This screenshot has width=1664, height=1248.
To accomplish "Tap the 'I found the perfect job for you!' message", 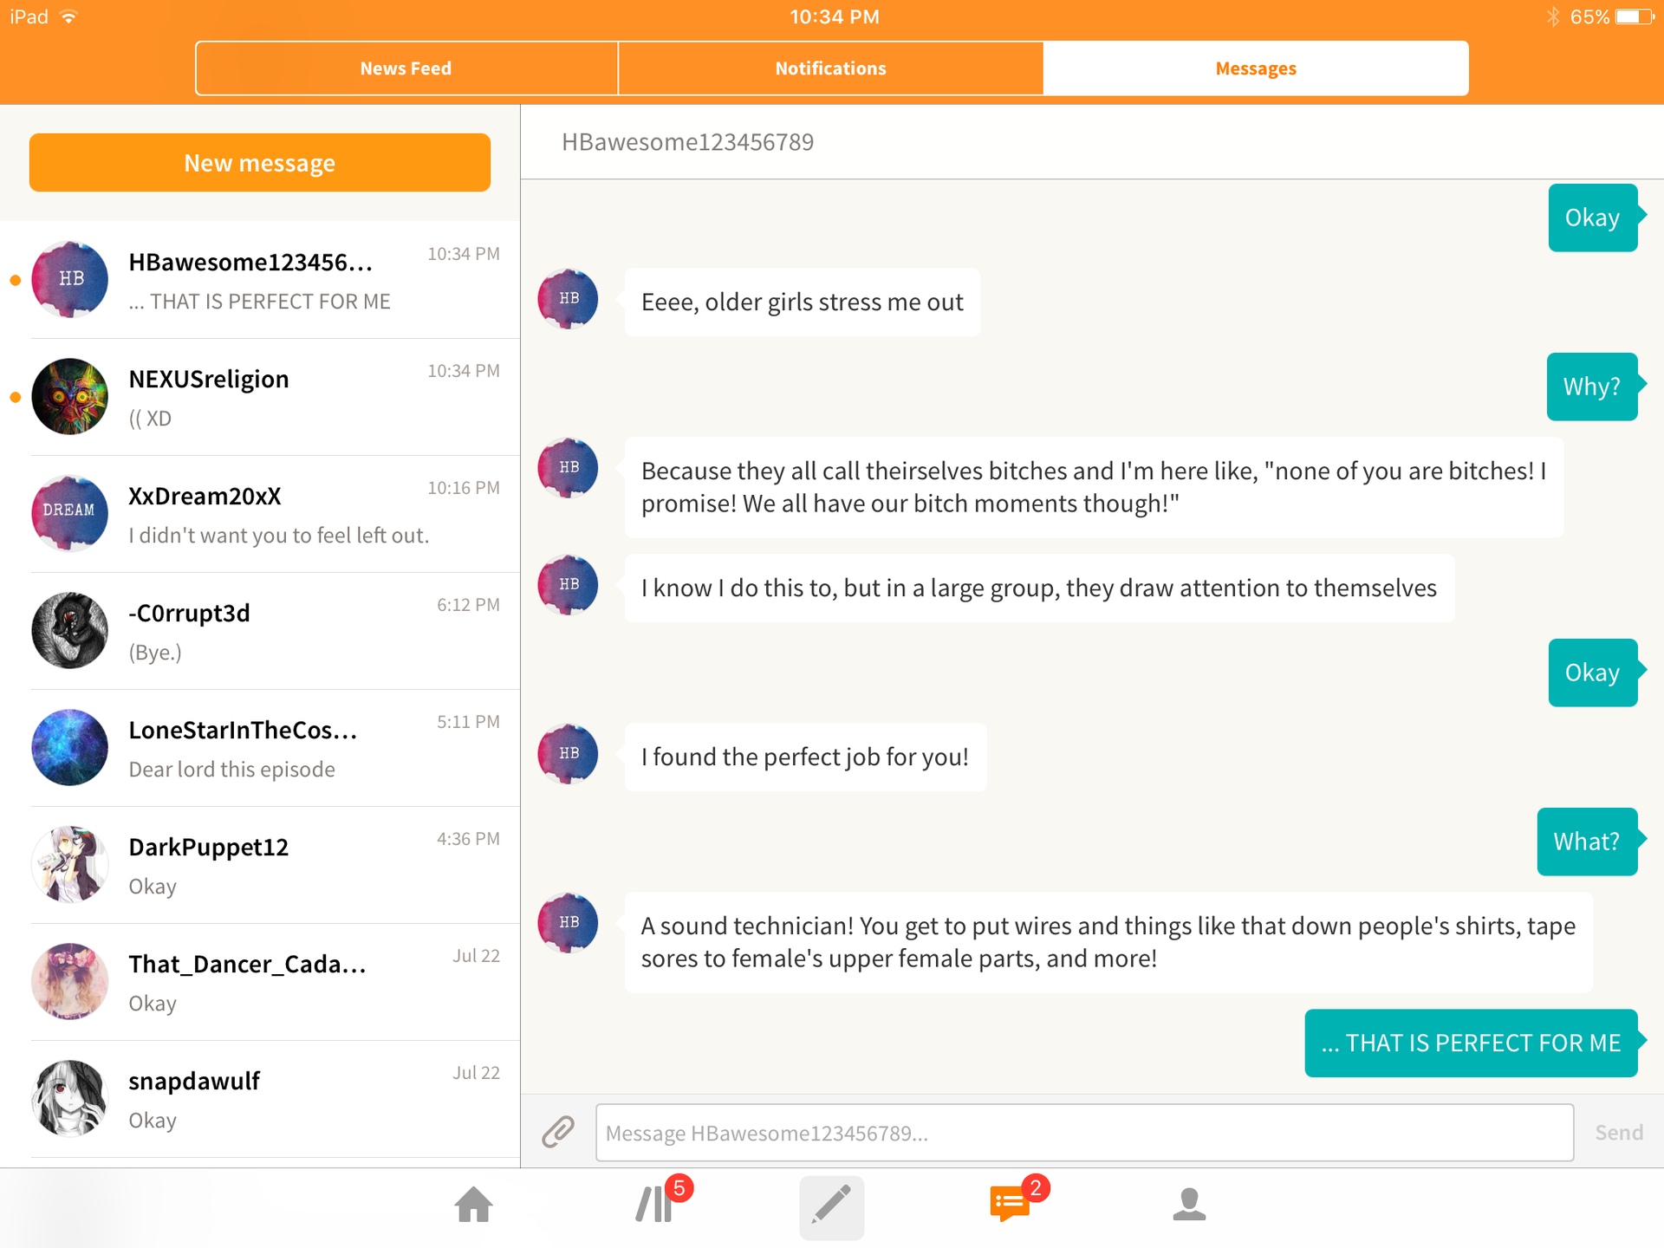I will (x=805, y=757).
